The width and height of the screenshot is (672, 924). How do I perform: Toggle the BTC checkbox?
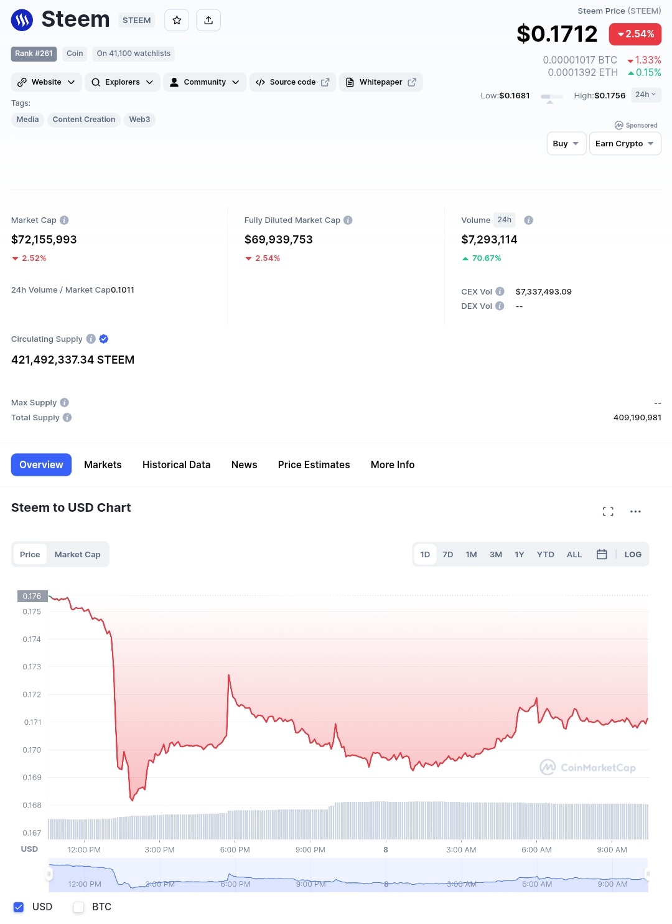point(78,907)
